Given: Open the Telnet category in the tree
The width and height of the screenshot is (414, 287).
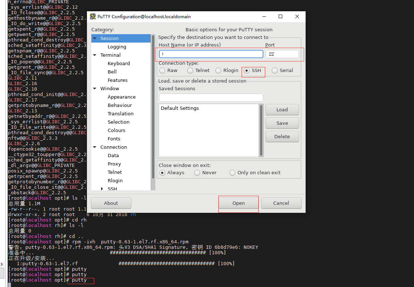Looking at the screenshot, I should pos(115,172).
